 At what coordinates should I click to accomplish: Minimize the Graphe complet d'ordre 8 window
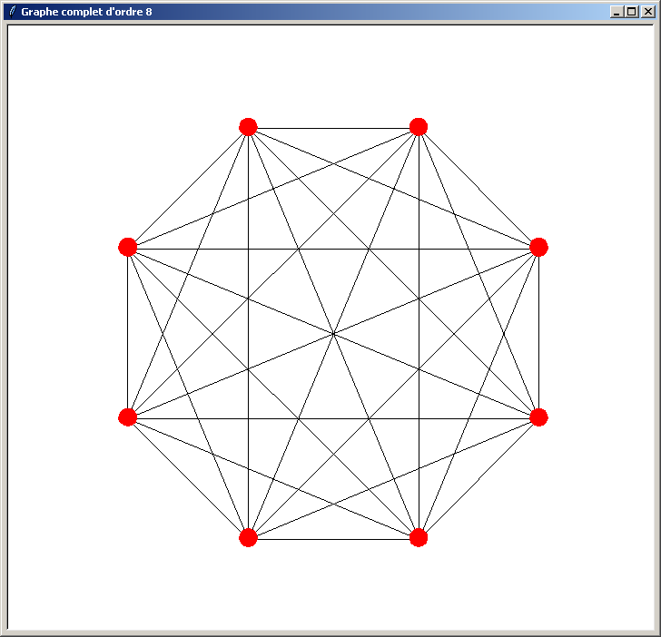(x=617, y=12)
